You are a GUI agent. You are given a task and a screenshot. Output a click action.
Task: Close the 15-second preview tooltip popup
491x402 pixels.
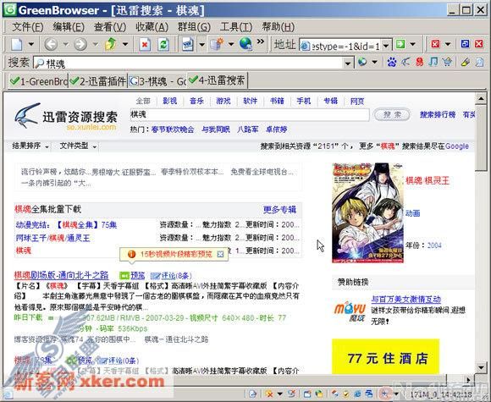point(220,254)
